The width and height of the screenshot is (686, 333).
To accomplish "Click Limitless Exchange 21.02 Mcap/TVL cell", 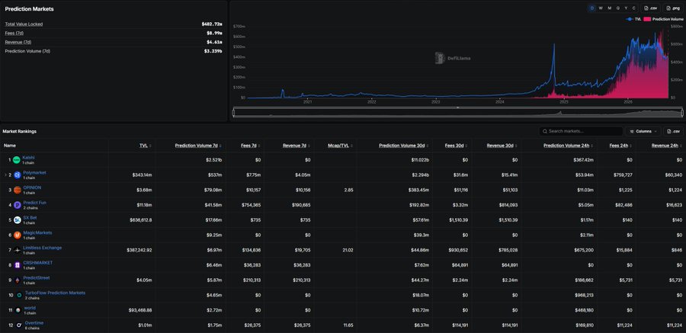I will [348, 250].
